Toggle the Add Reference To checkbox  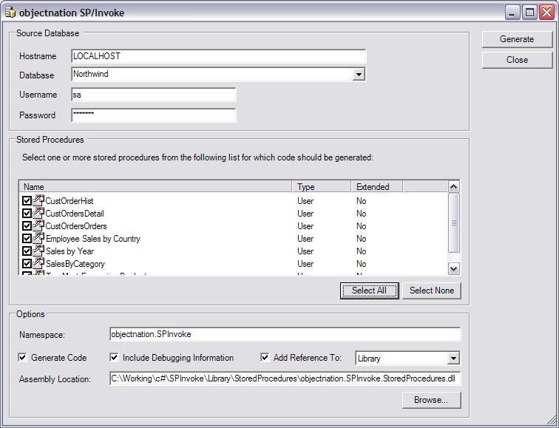point(265,357)
